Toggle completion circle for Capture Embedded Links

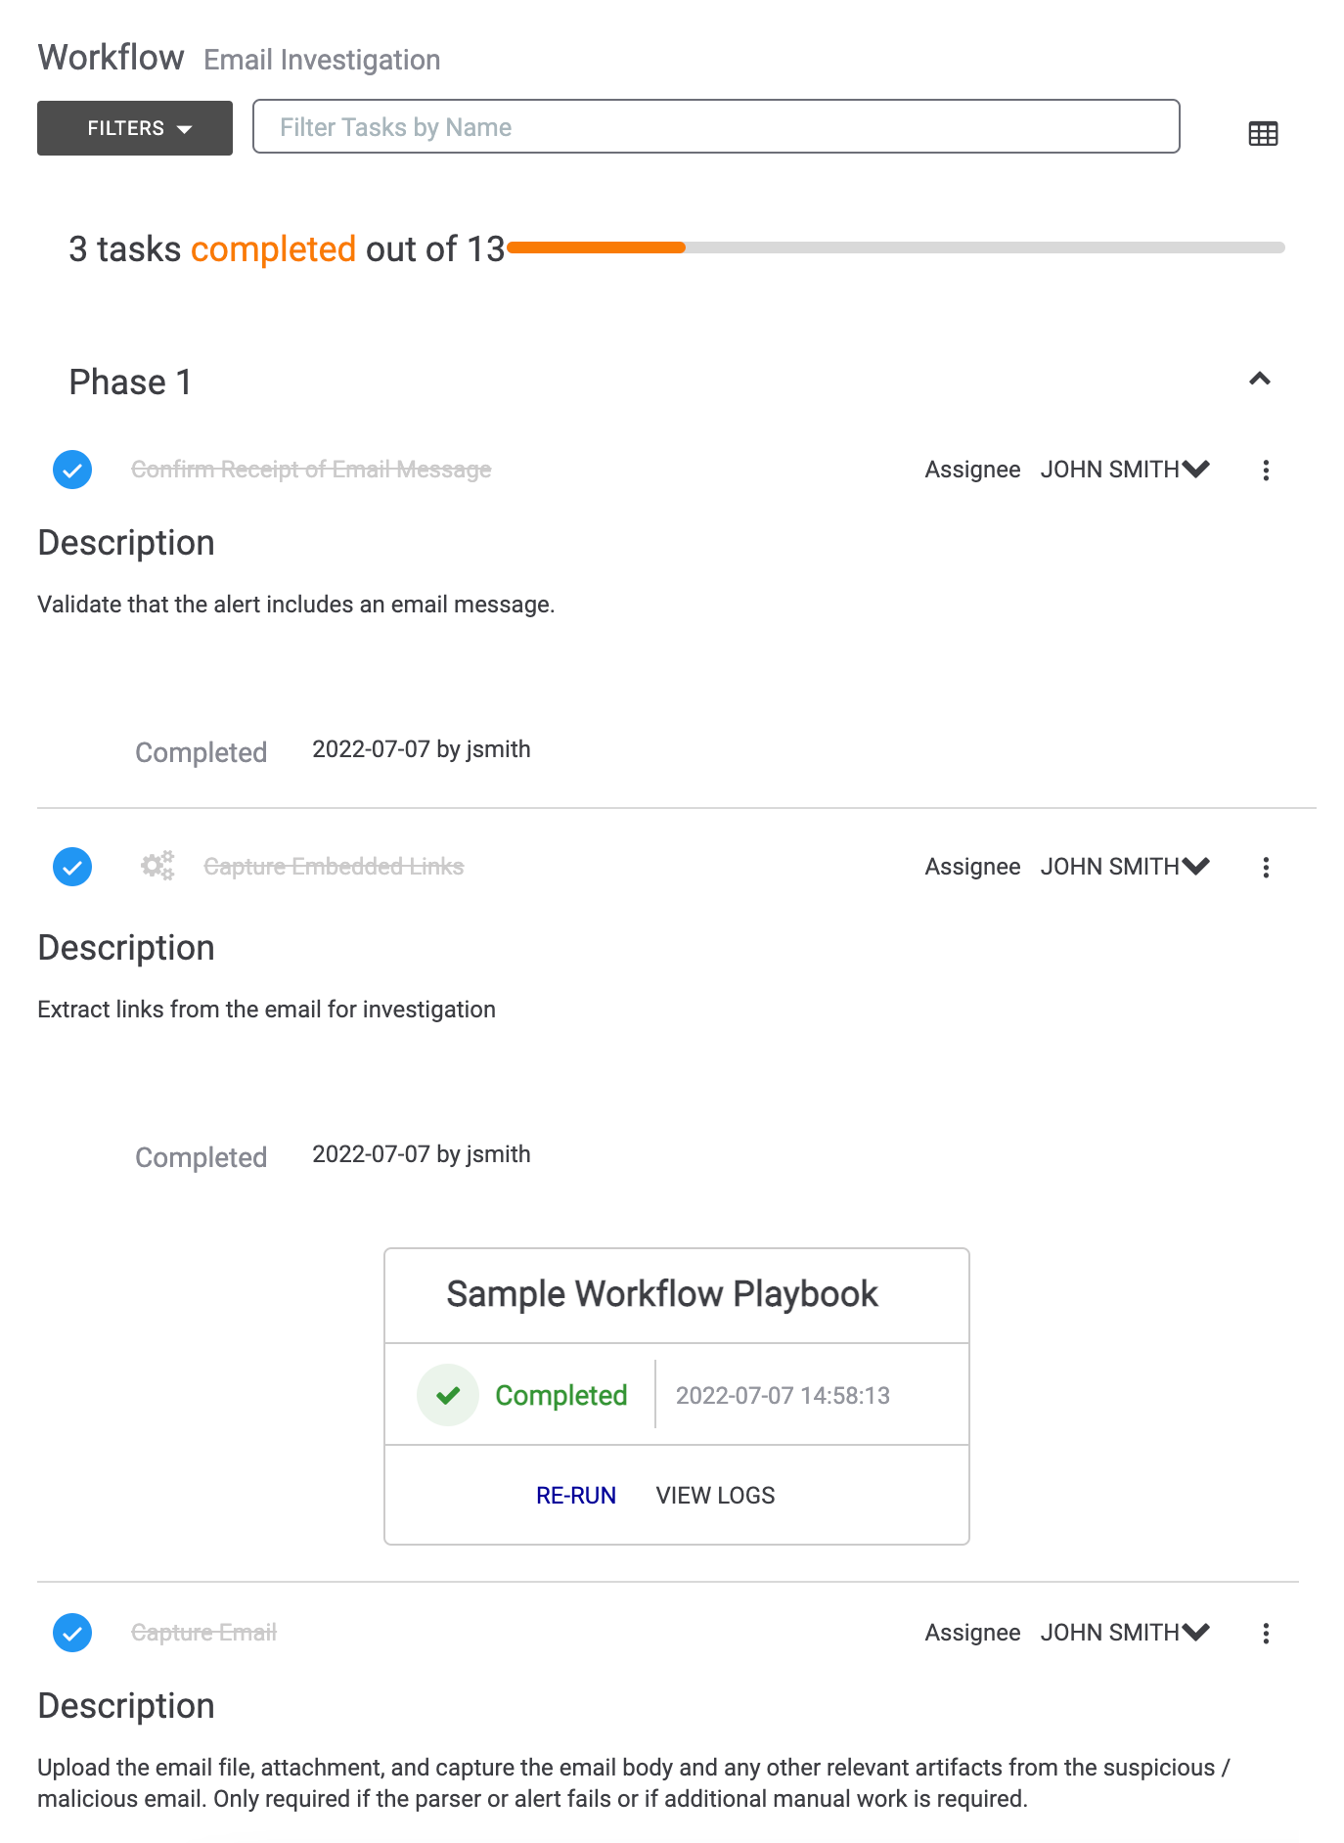(x=71, y=866)
